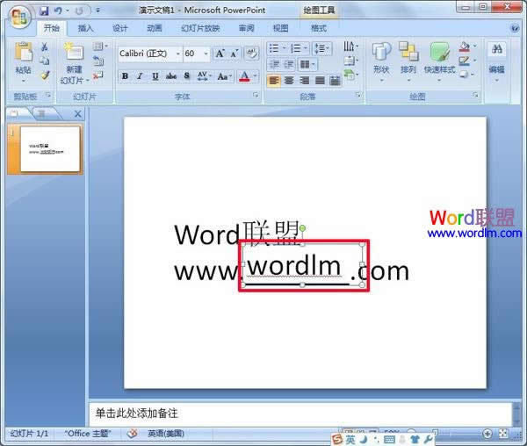Screen dimensions: 527x446
Task: Decrease the list indent level
Action: tap(274, 64)
